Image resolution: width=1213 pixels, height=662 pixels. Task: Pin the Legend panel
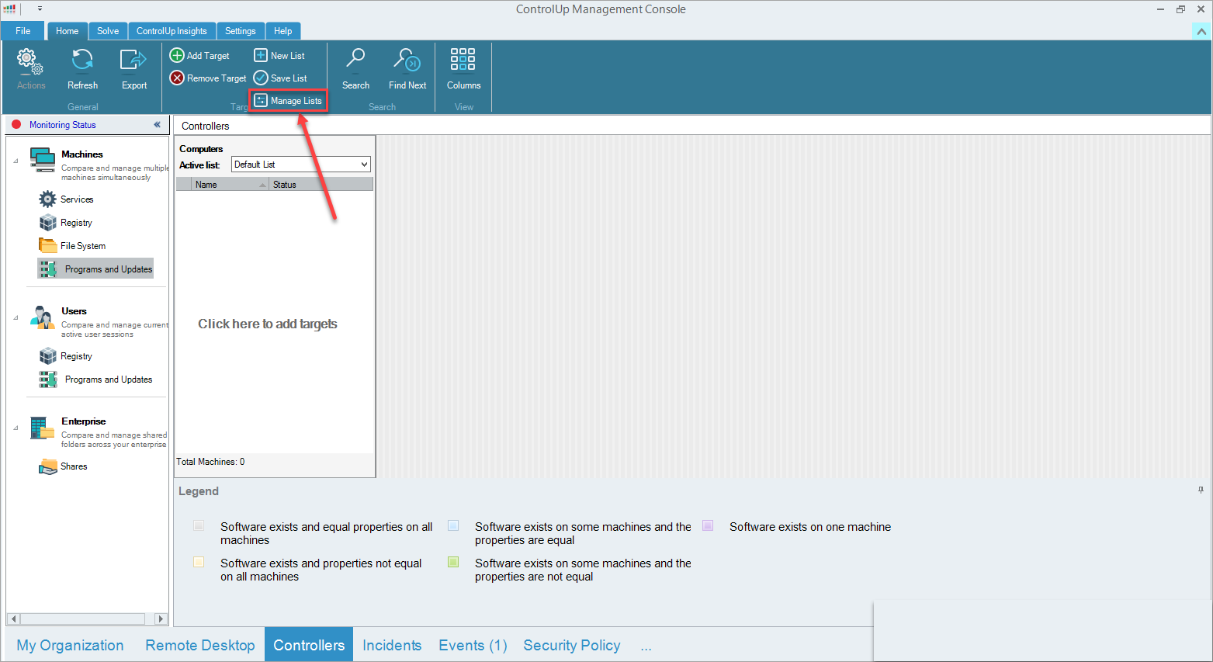point(1201,490)
